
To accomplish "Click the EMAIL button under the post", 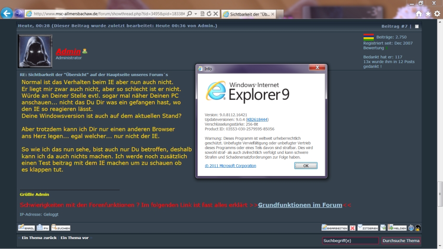I will coord(26,227).
